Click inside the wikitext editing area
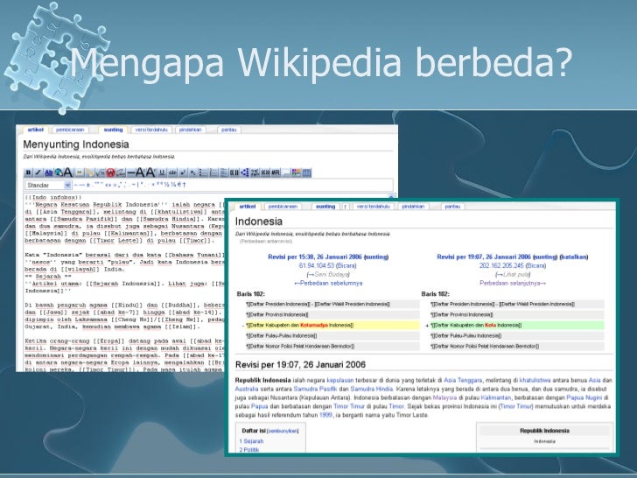The width and height of the screenshot is (637, 478). click(124, 283)
